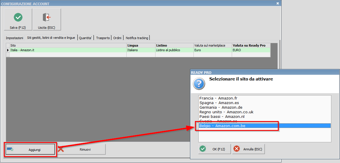The image size is (340, 163).
Task: Click the Euro marketplace currency cell
Action: [213, 50]
